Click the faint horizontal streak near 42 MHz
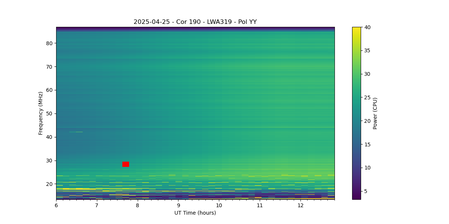The width and height of the screenshot is (449, 224). pos(76,132)
